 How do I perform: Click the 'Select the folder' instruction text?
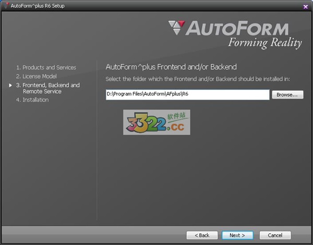tap(198, 79)
